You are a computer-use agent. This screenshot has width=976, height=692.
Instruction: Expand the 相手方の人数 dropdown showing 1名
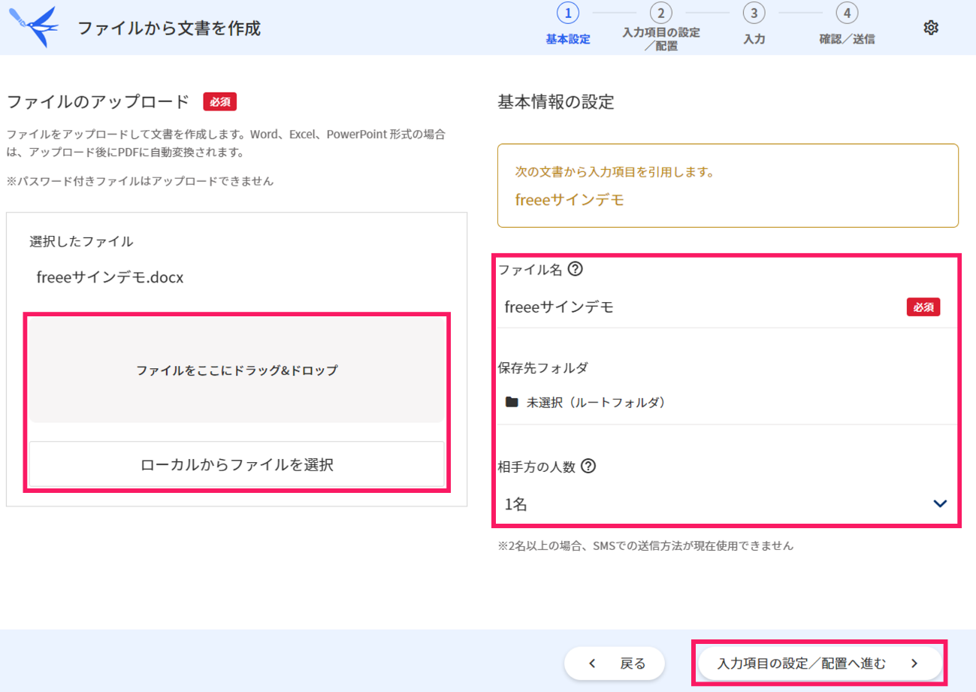[727, 504]
